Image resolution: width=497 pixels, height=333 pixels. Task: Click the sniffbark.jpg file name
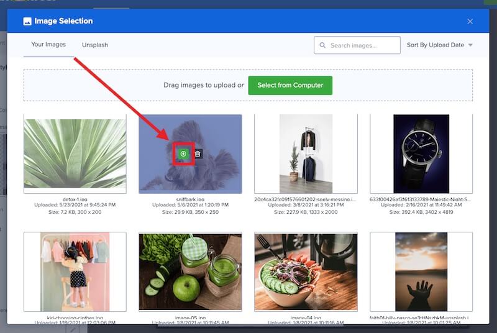[x=190, y=199]
